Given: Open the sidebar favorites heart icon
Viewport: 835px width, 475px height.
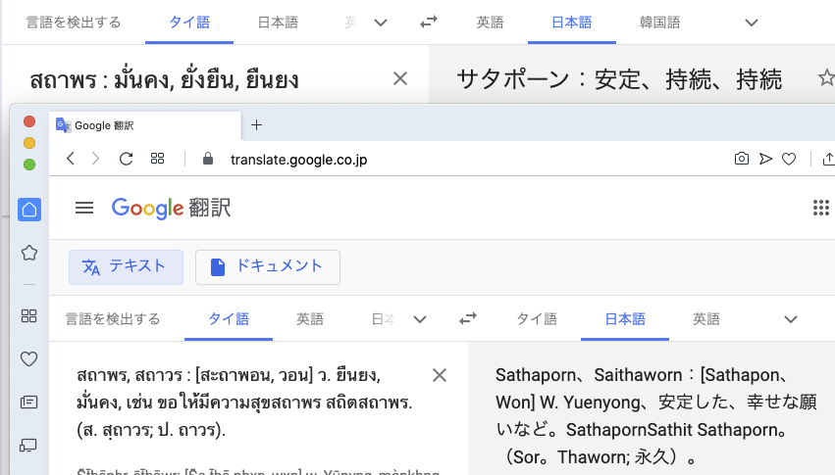Looking at the screenshot, I should tap(29, 358).
